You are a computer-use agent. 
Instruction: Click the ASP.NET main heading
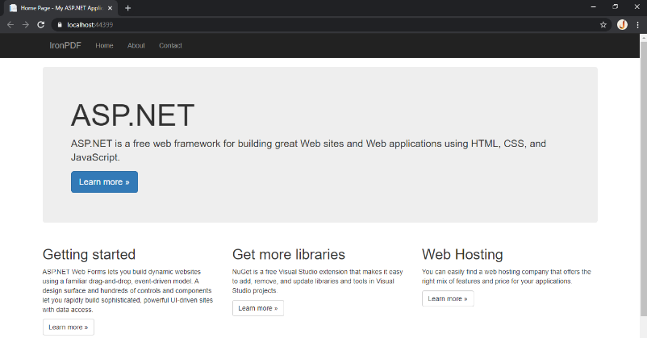[132, 115]
